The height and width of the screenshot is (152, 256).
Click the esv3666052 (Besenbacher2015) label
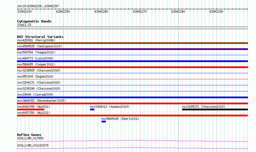41,101
